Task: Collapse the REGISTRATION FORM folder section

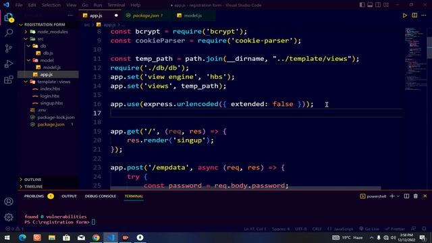Action: [x=45, y=24]
